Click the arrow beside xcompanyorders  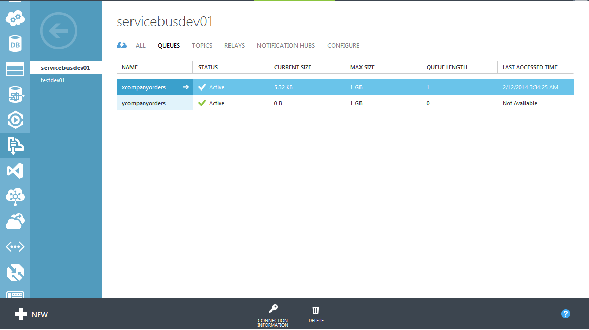coord(186,87)
